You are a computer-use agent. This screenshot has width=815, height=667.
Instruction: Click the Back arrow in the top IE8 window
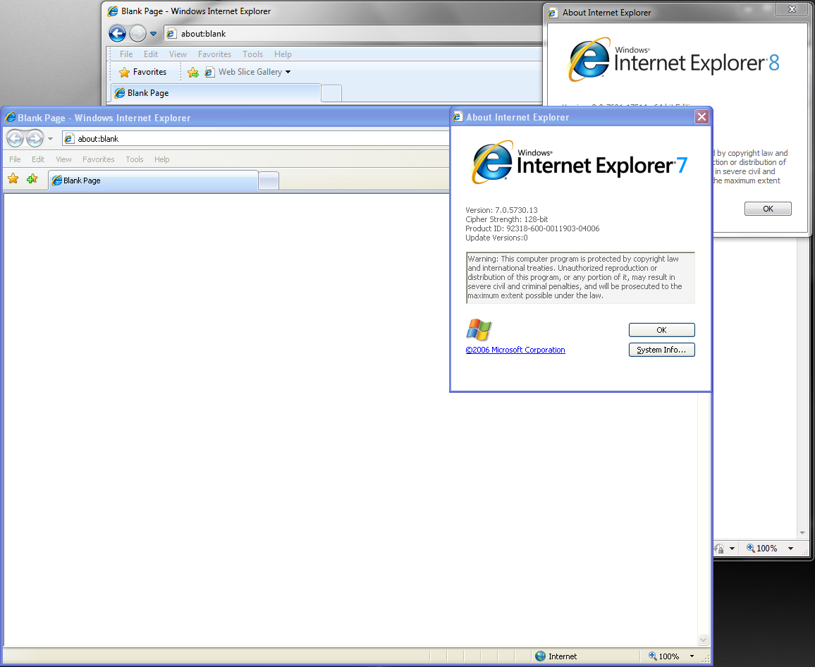pyautogui.click(x=117, y=33)
